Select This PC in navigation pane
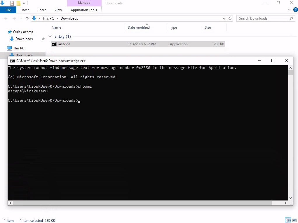Image resolution: width=298 pixels, height=223 pixels. [19, 48]
